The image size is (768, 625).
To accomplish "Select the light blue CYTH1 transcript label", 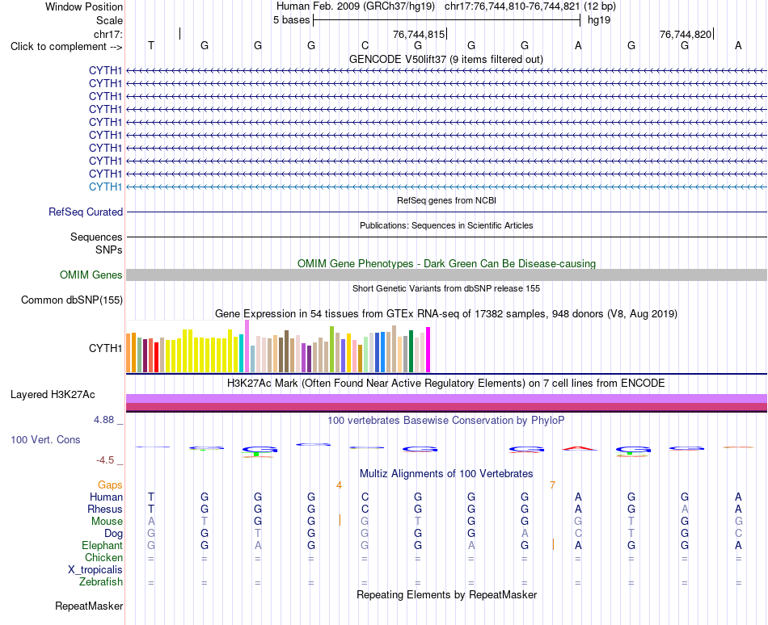I will (x=105, y=187).
